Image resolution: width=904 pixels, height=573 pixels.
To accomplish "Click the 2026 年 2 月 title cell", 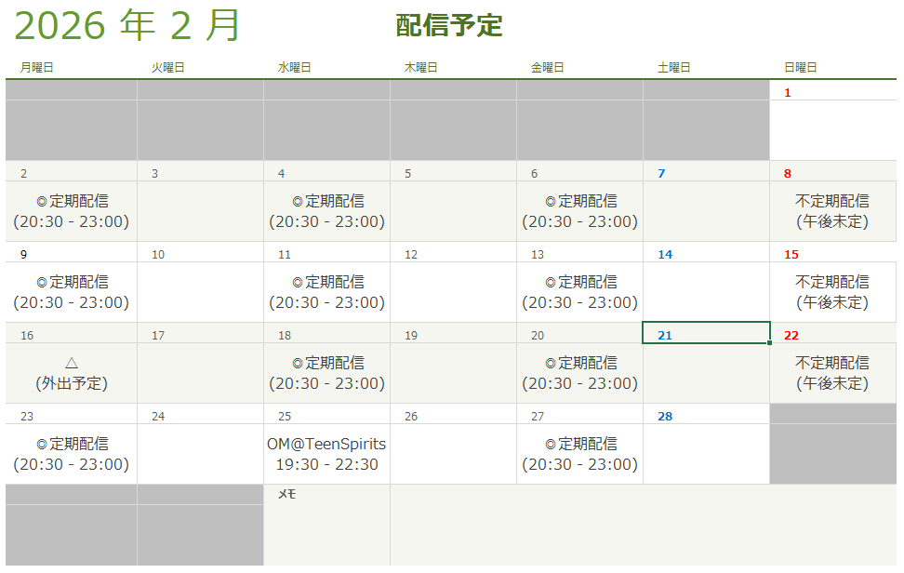I will (127, 26).
